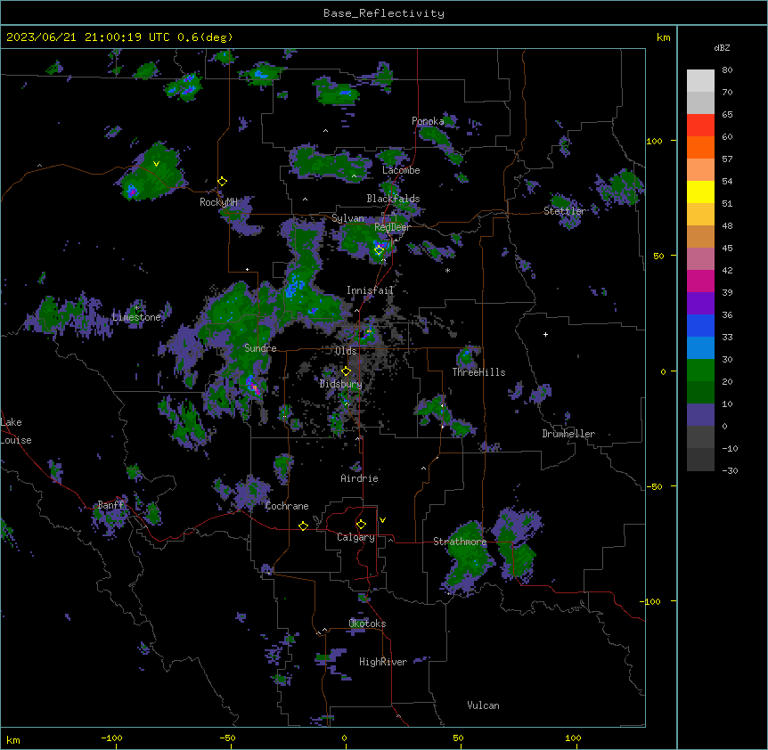Select the Ponoka label
Viewport: 768px width, 750px height.
point(428,121)
